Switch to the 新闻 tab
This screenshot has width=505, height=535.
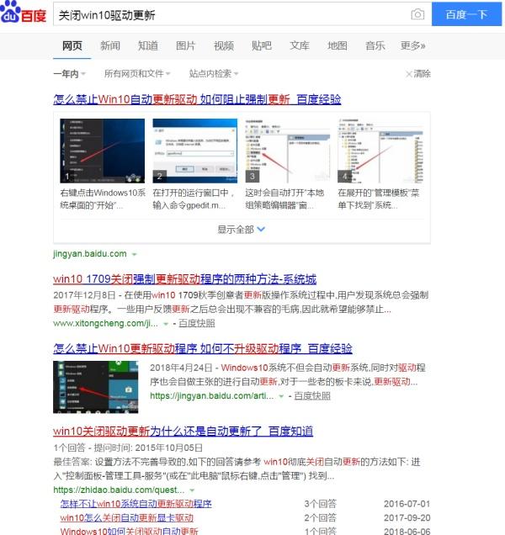click(x=109, y=45)
